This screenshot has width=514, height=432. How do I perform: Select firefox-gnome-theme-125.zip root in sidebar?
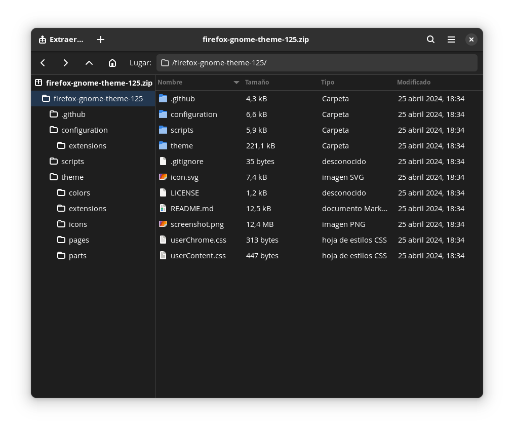93,83
